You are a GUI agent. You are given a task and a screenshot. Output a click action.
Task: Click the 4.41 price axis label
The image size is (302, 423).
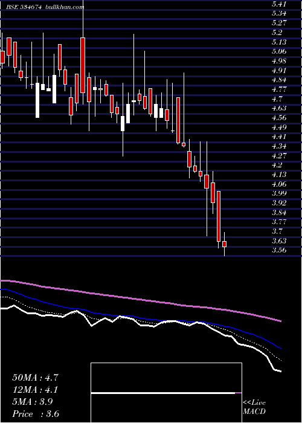279,137
